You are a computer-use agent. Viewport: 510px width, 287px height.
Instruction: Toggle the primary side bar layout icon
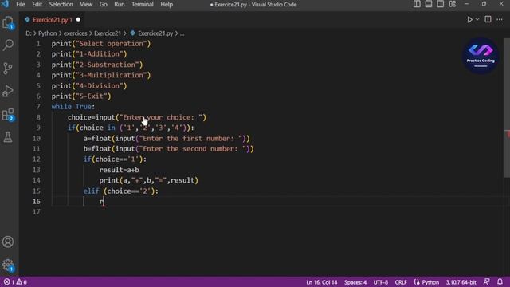coord(417,4)
